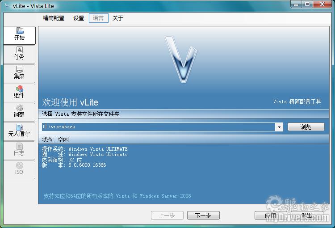
Task: Click the 应用 (Apply) button
Action: tap(271, 215)
